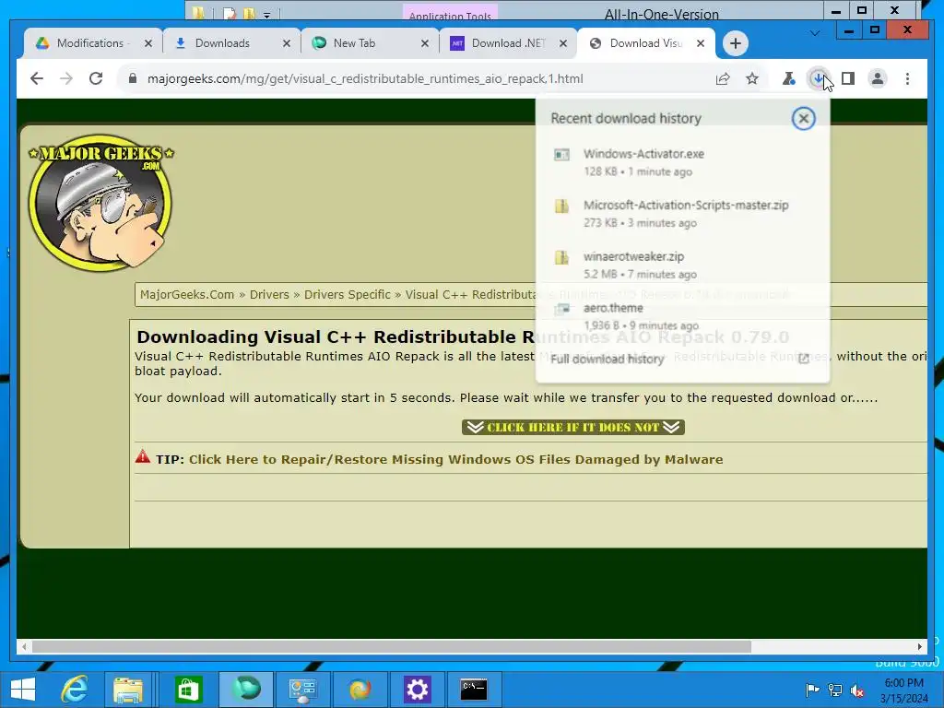
Task: Open Firefox from the taskbar
Action: click(x=360, y=690)
